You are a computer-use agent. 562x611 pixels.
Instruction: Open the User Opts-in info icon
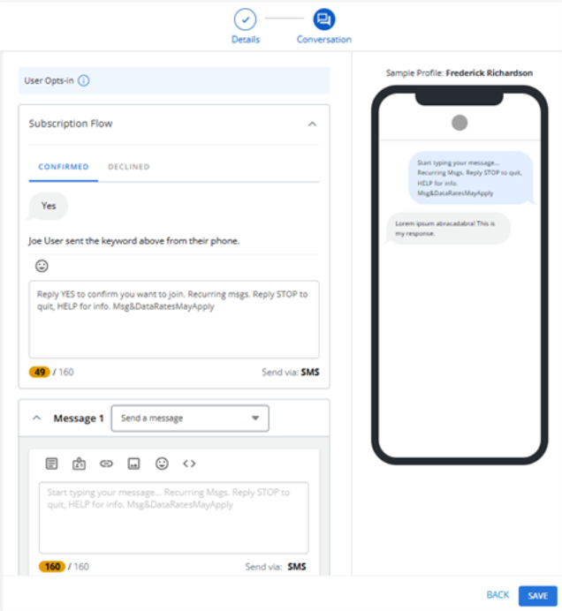84,80
